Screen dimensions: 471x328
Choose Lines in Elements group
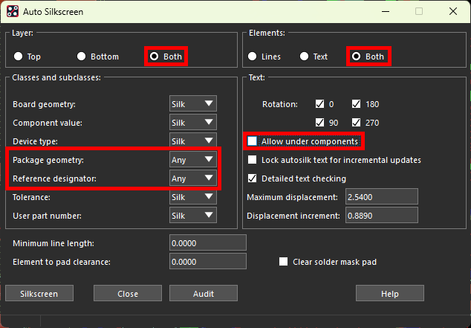coord(253,57)
